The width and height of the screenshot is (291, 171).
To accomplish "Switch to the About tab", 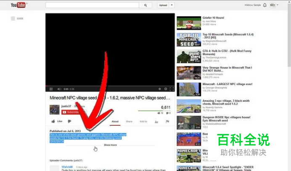I will (115, 122).
